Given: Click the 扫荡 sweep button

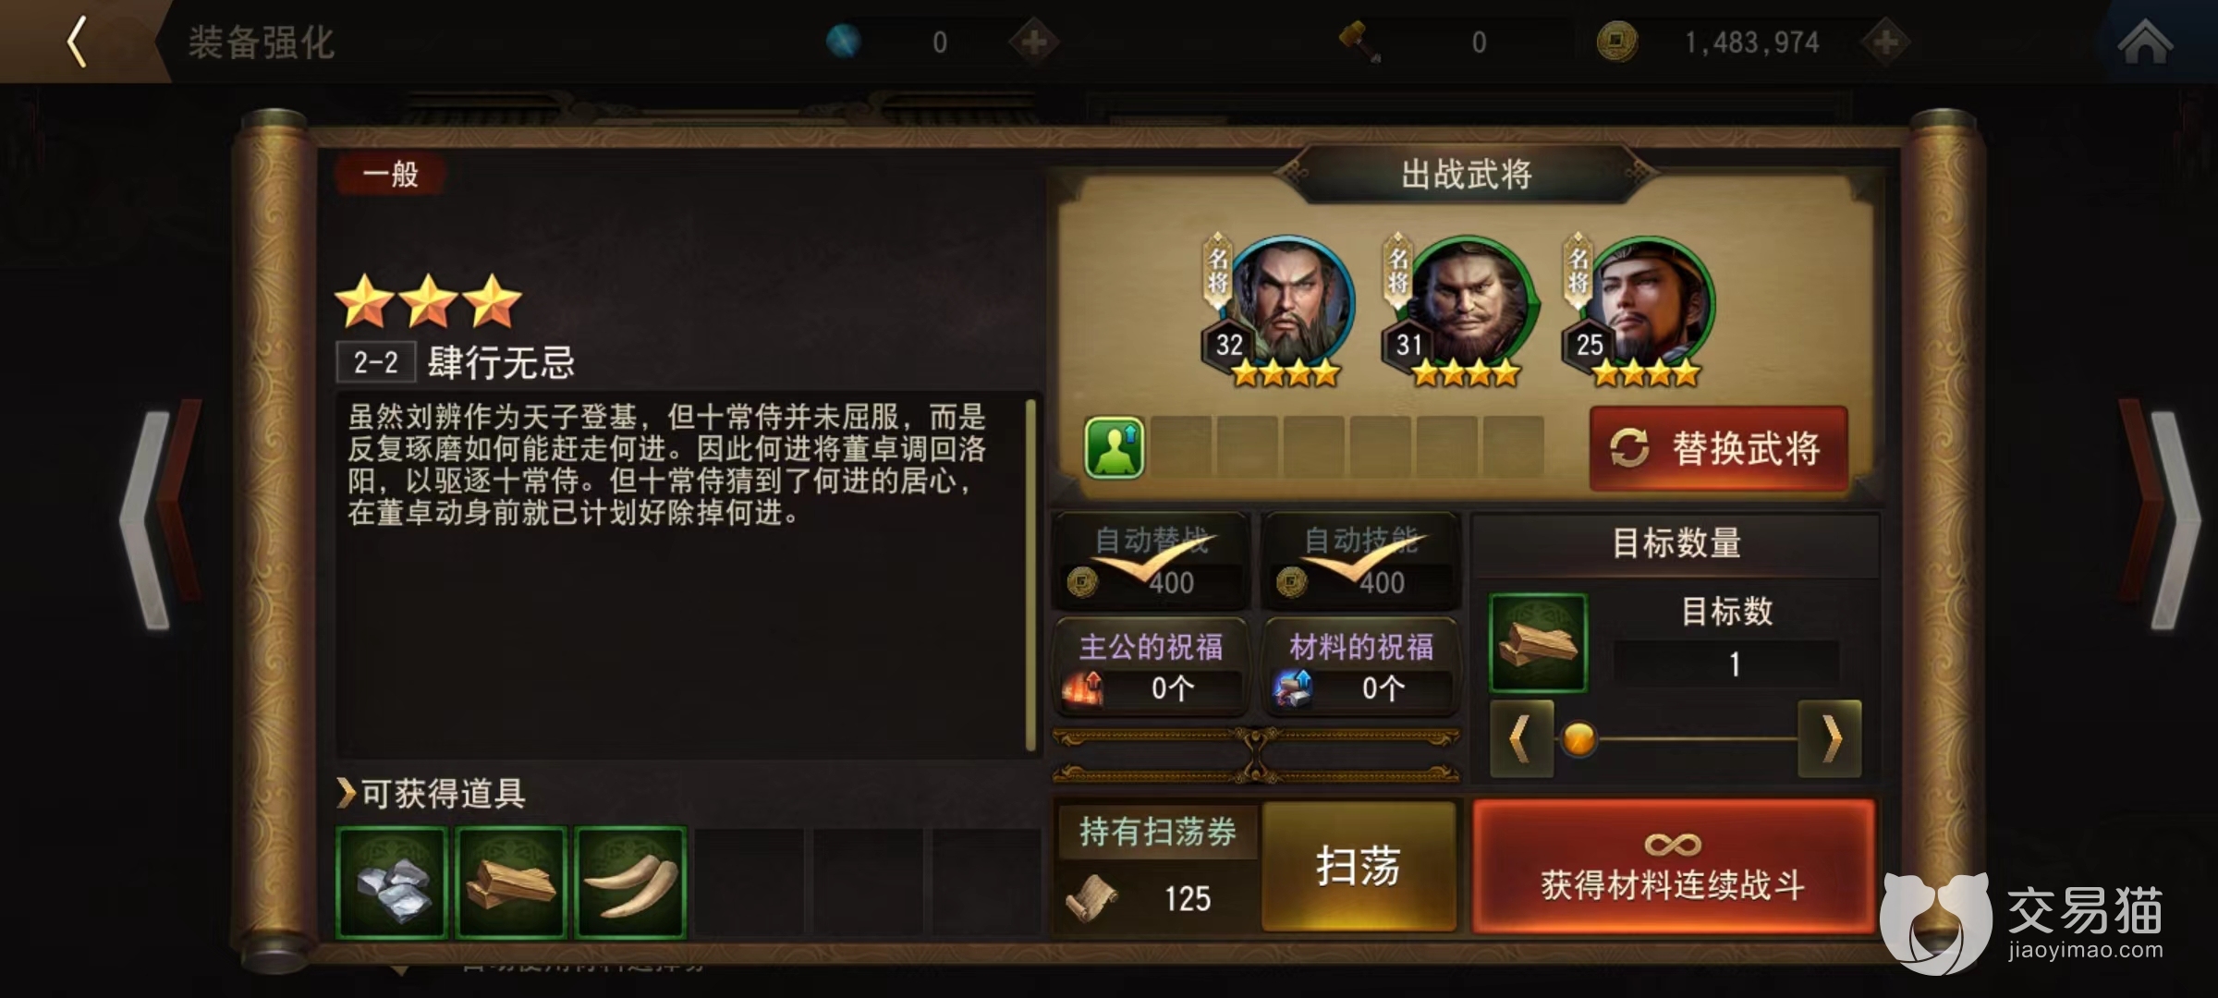Looking at the screenshot, I should [1359, 866].
